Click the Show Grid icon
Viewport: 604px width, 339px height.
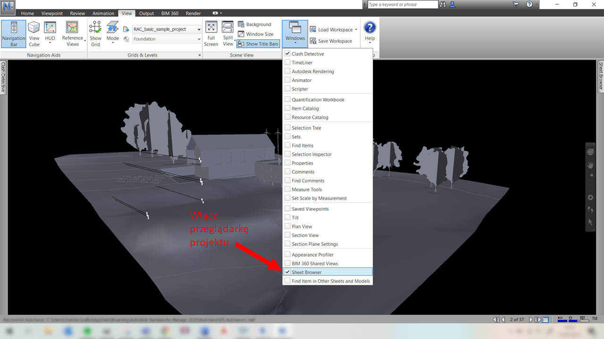(x=95, y=33)
